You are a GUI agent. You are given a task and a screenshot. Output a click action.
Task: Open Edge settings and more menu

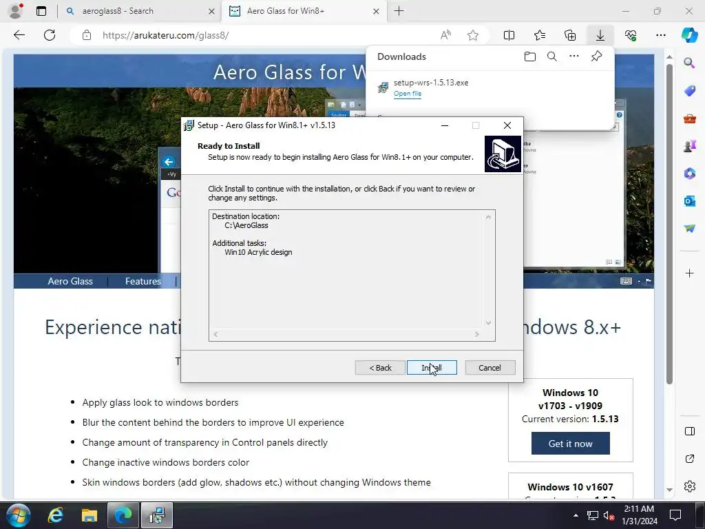pos(660,35)
